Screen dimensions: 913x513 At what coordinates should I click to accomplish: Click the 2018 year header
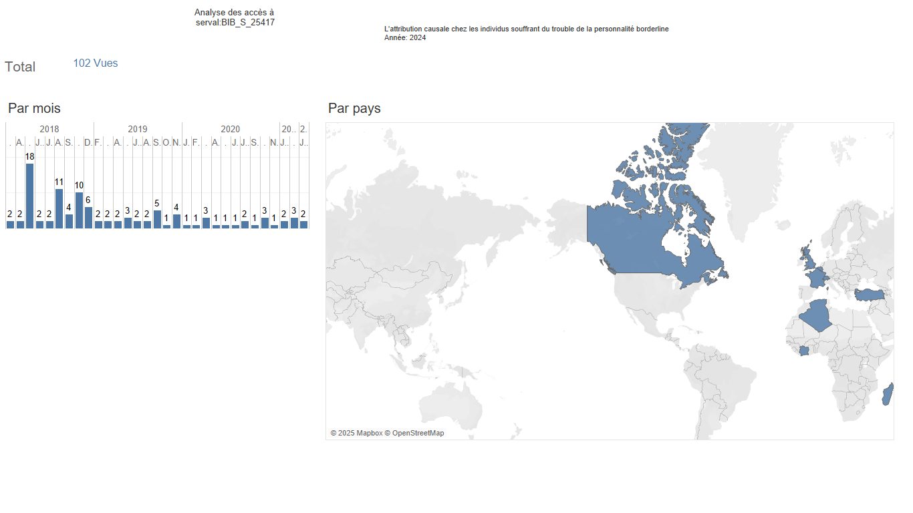pos(49,129)
